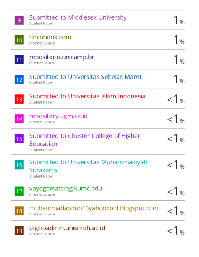Select the dark blue number 11 badge
The image size is (199, 257).
pyautogui.click(x=19, y=60)
